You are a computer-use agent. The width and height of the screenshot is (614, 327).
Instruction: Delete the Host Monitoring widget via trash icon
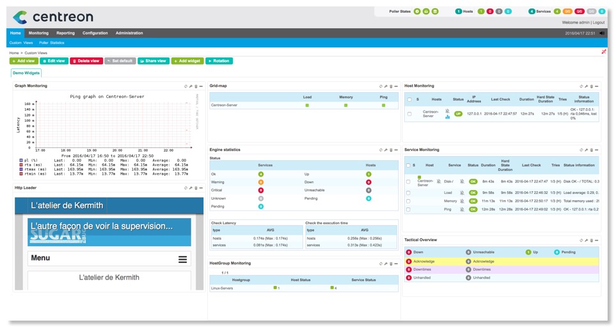click(590, 86)
